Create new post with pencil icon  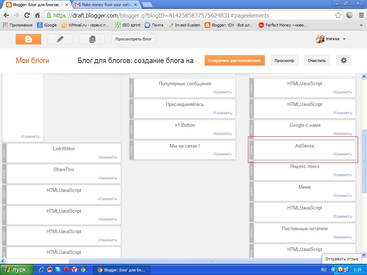[x=60, y=39]
